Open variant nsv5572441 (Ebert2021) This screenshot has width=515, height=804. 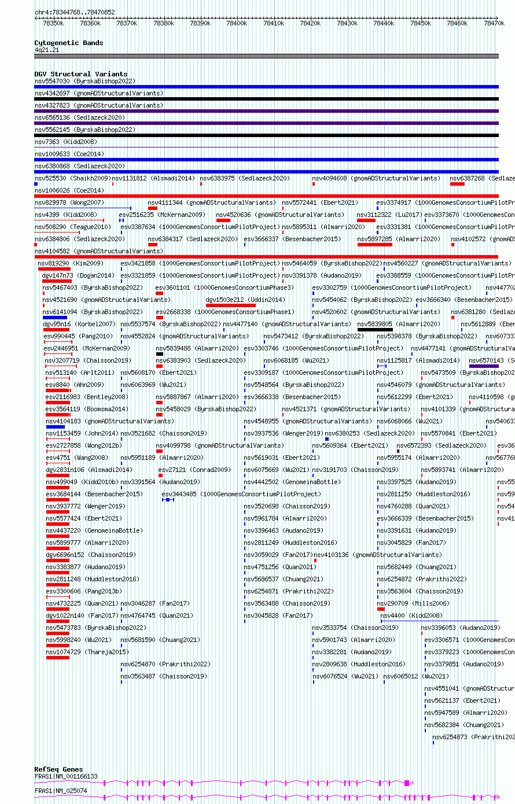pos(320,202)
